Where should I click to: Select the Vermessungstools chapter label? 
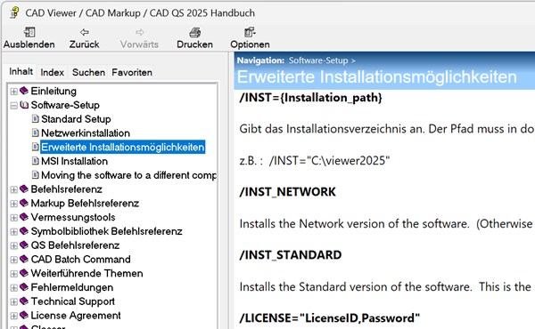click(73, 217)
